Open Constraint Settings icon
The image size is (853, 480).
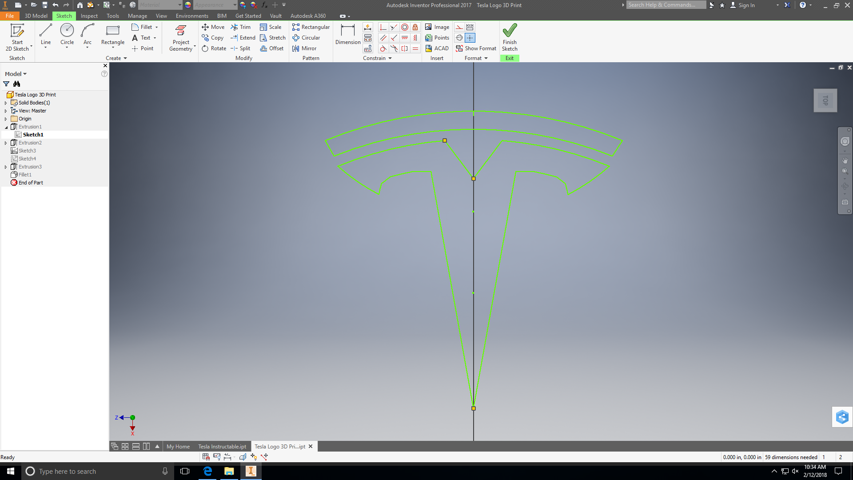point(368,48)
